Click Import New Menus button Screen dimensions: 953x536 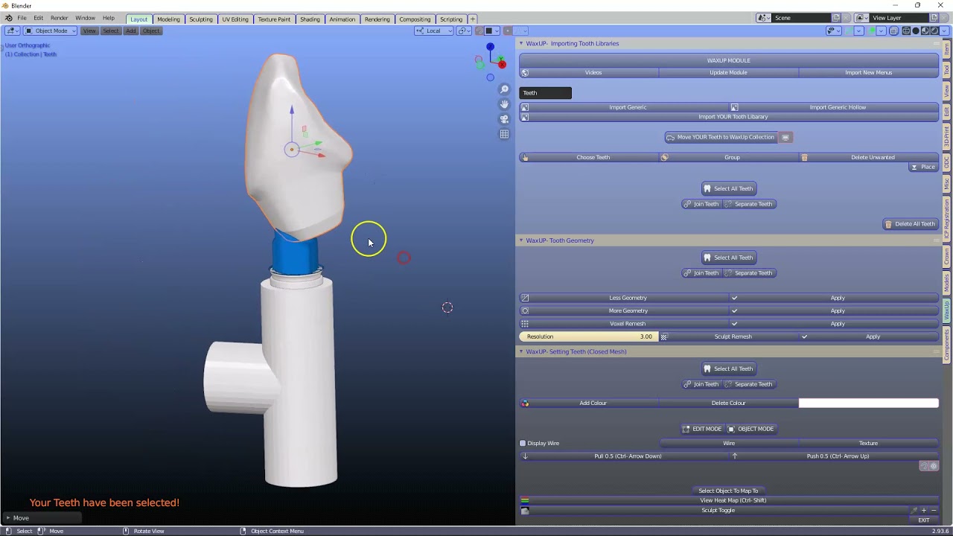tap(869, 72)
